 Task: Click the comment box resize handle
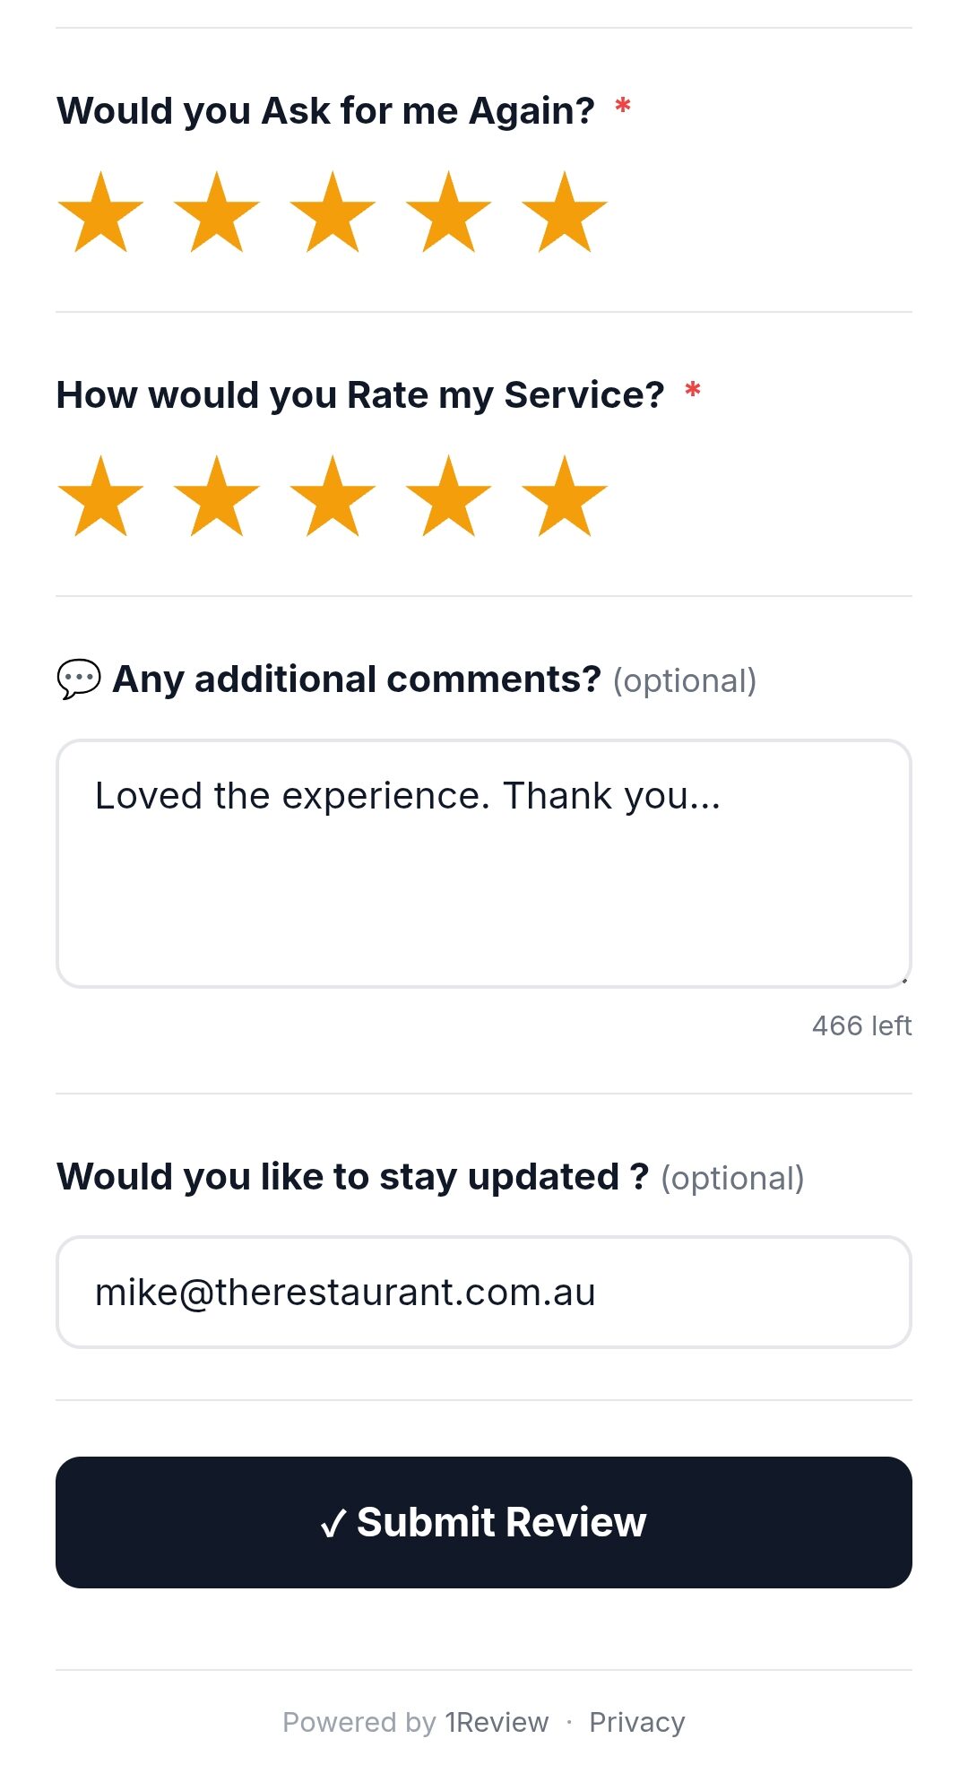[x=904, y=981]
